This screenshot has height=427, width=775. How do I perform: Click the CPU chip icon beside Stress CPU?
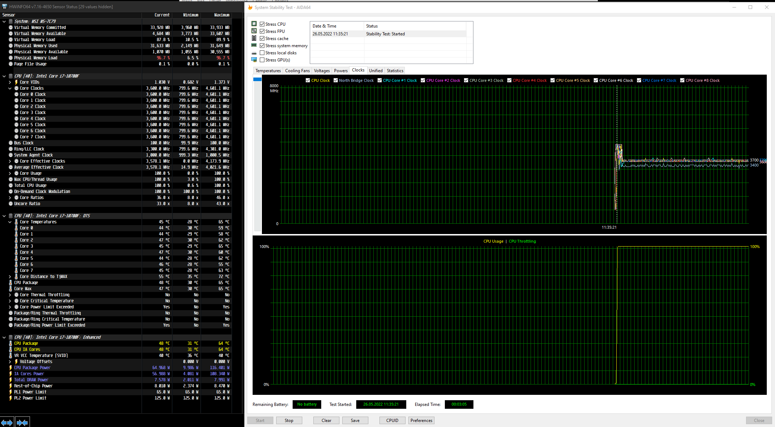point(254,24)
